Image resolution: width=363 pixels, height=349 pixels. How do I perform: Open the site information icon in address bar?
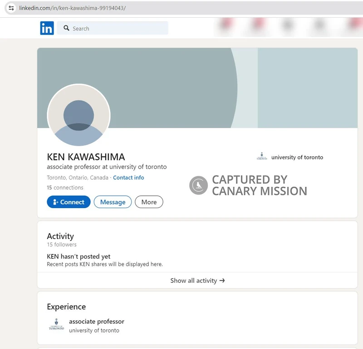(x=11, y=8)
